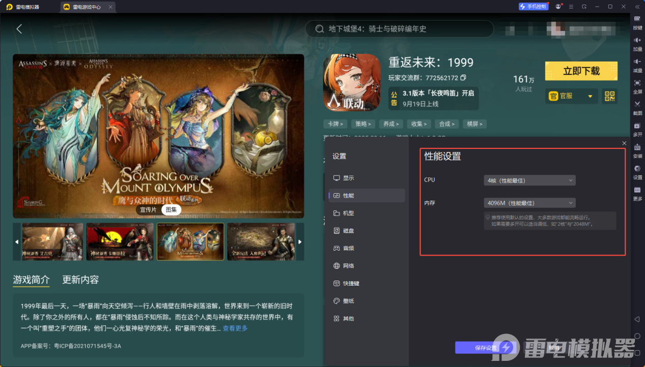The height and width of the screenshot is (367, 645).
Task: Click the QR code icon beside 官服
Action: (609, 96)
